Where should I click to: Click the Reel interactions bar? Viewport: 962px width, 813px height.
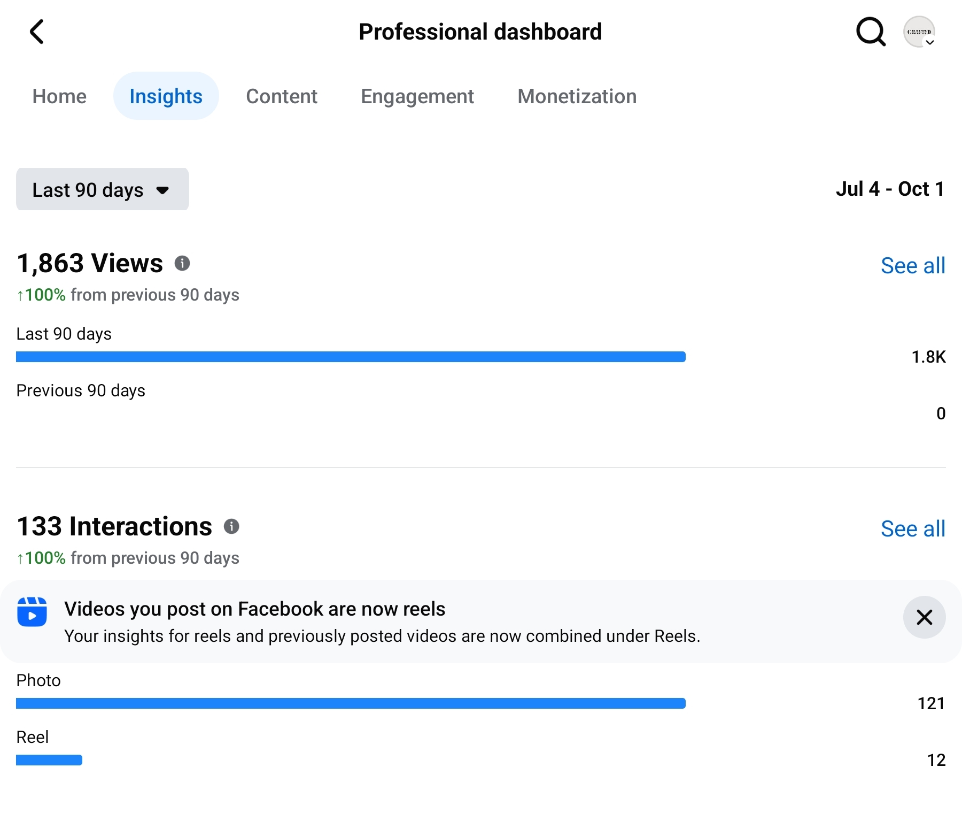[x=49, y=760]
